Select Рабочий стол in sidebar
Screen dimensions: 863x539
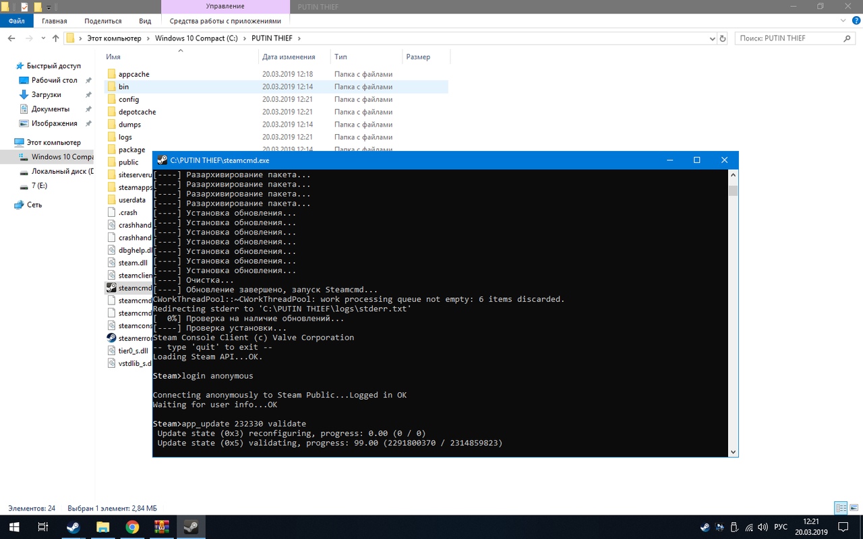click(54, 80)
